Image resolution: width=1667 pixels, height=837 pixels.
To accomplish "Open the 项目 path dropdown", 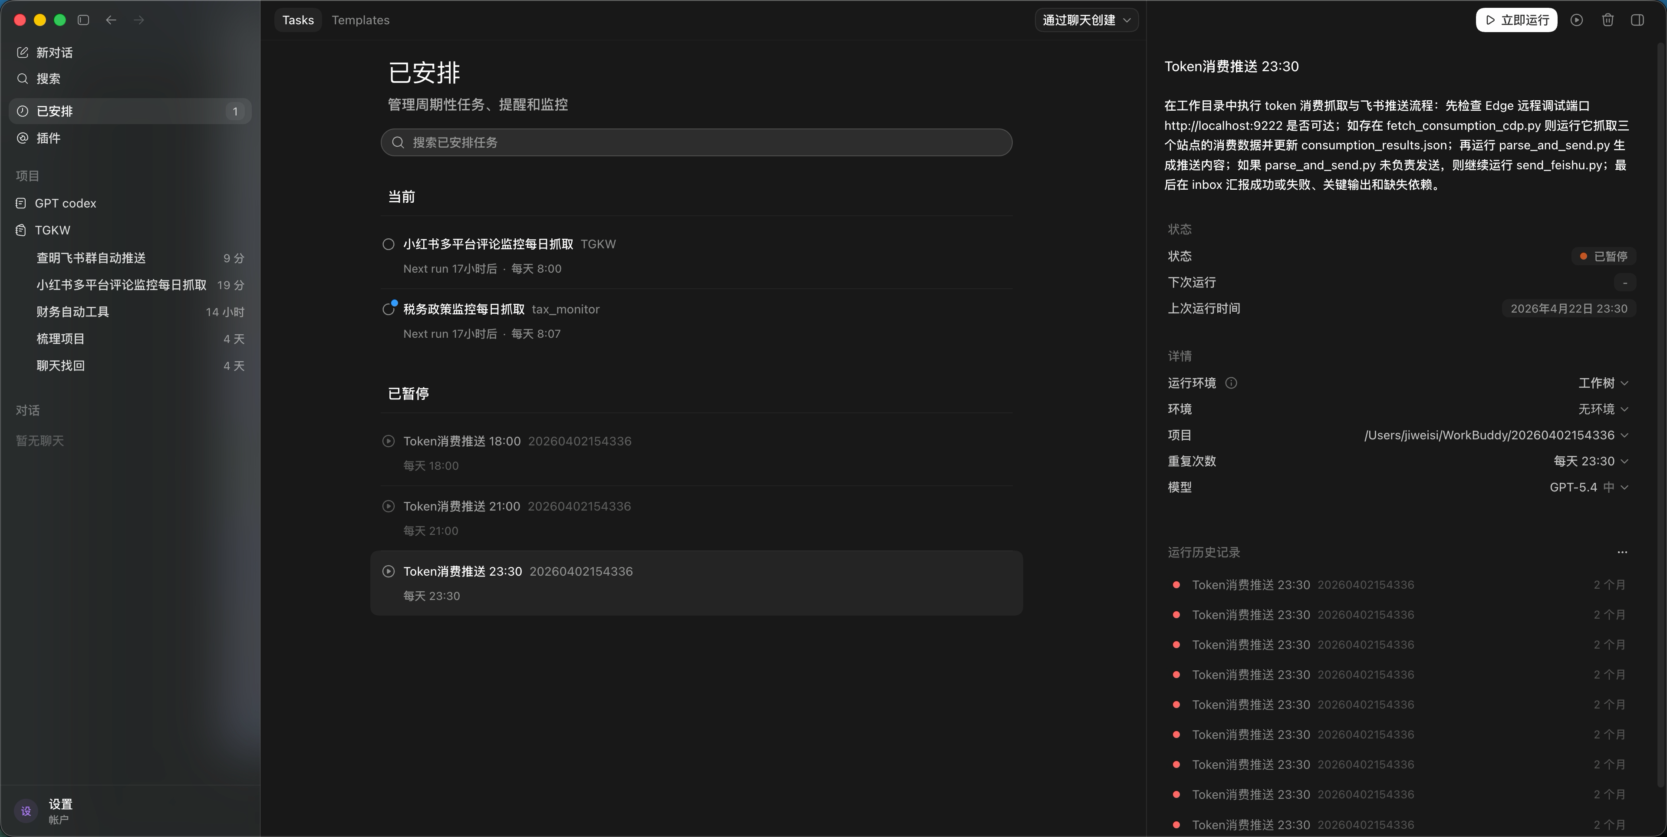I will 1496,435.
